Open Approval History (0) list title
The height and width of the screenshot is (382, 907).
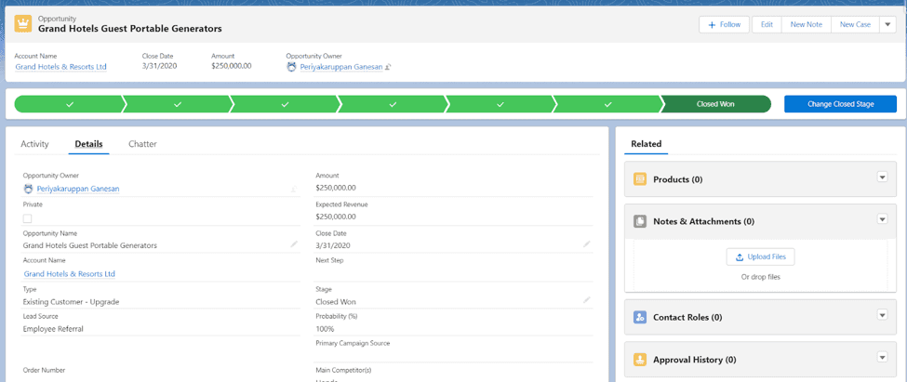pyautogui.click(x=694, y=360)
